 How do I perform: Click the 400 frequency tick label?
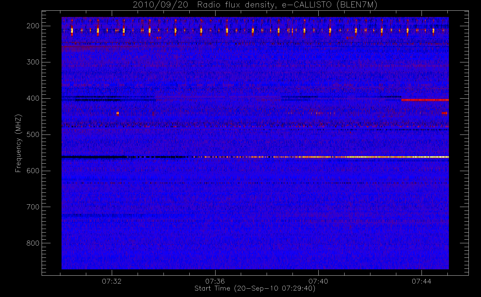pos(33,98)
